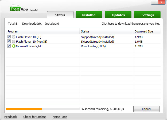Click the beta1.0 version label
This screenshot has height=120, width=167.
34,10
